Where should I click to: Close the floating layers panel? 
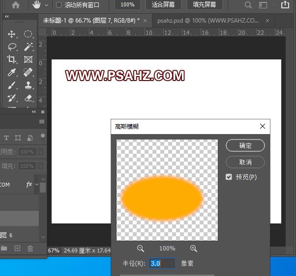(43, 112)
